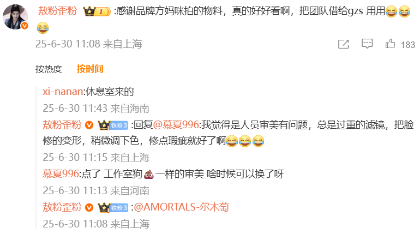The image size is (420, 234).
Task: Open the reply speech-bubble icon
Action: tap(367, 44)
